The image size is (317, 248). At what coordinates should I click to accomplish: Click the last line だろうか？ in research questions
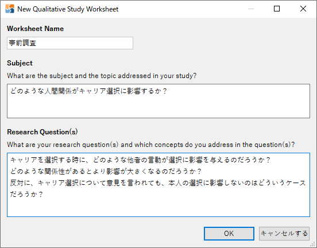[26, 194]
